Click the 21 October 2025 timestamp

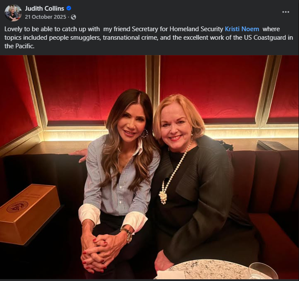(x=45, y=17)
